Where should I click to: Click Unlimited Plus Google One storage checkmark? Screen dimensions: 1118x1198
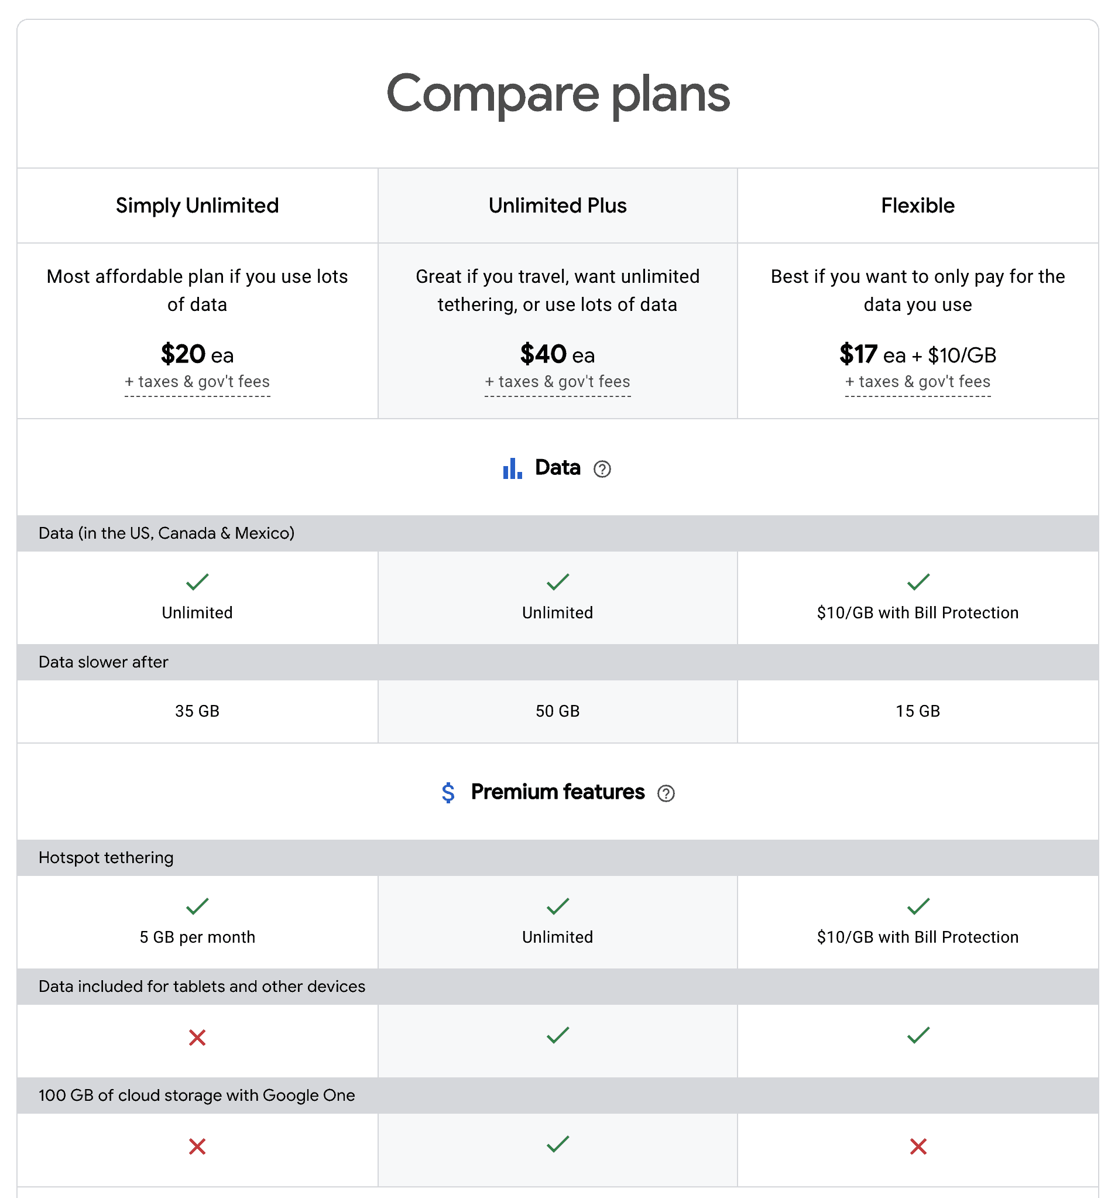click(558, 1144)
